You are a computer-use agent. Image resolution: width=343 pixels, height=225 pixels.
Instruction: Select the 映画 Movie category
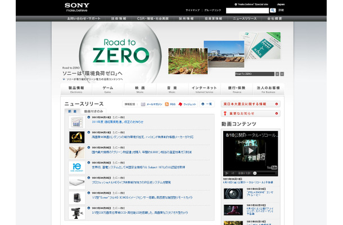140,89
